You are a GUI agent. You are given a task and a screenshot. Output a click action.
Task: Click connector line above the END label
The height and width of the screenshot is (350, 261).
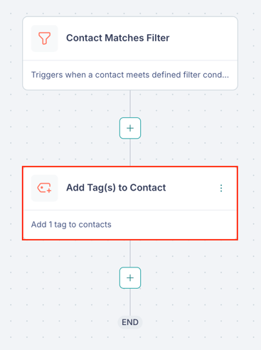pyautogui.click(x=130, y=302)
